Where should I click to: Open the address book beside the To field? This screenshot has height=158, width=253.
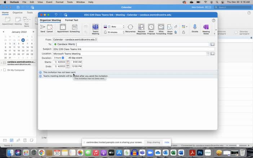(212, 44)
